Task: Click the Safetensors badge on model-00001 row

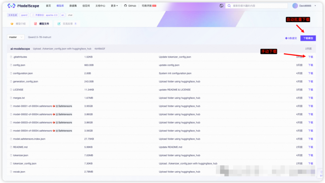Action: pyautogui.click(x=64, y=106)
